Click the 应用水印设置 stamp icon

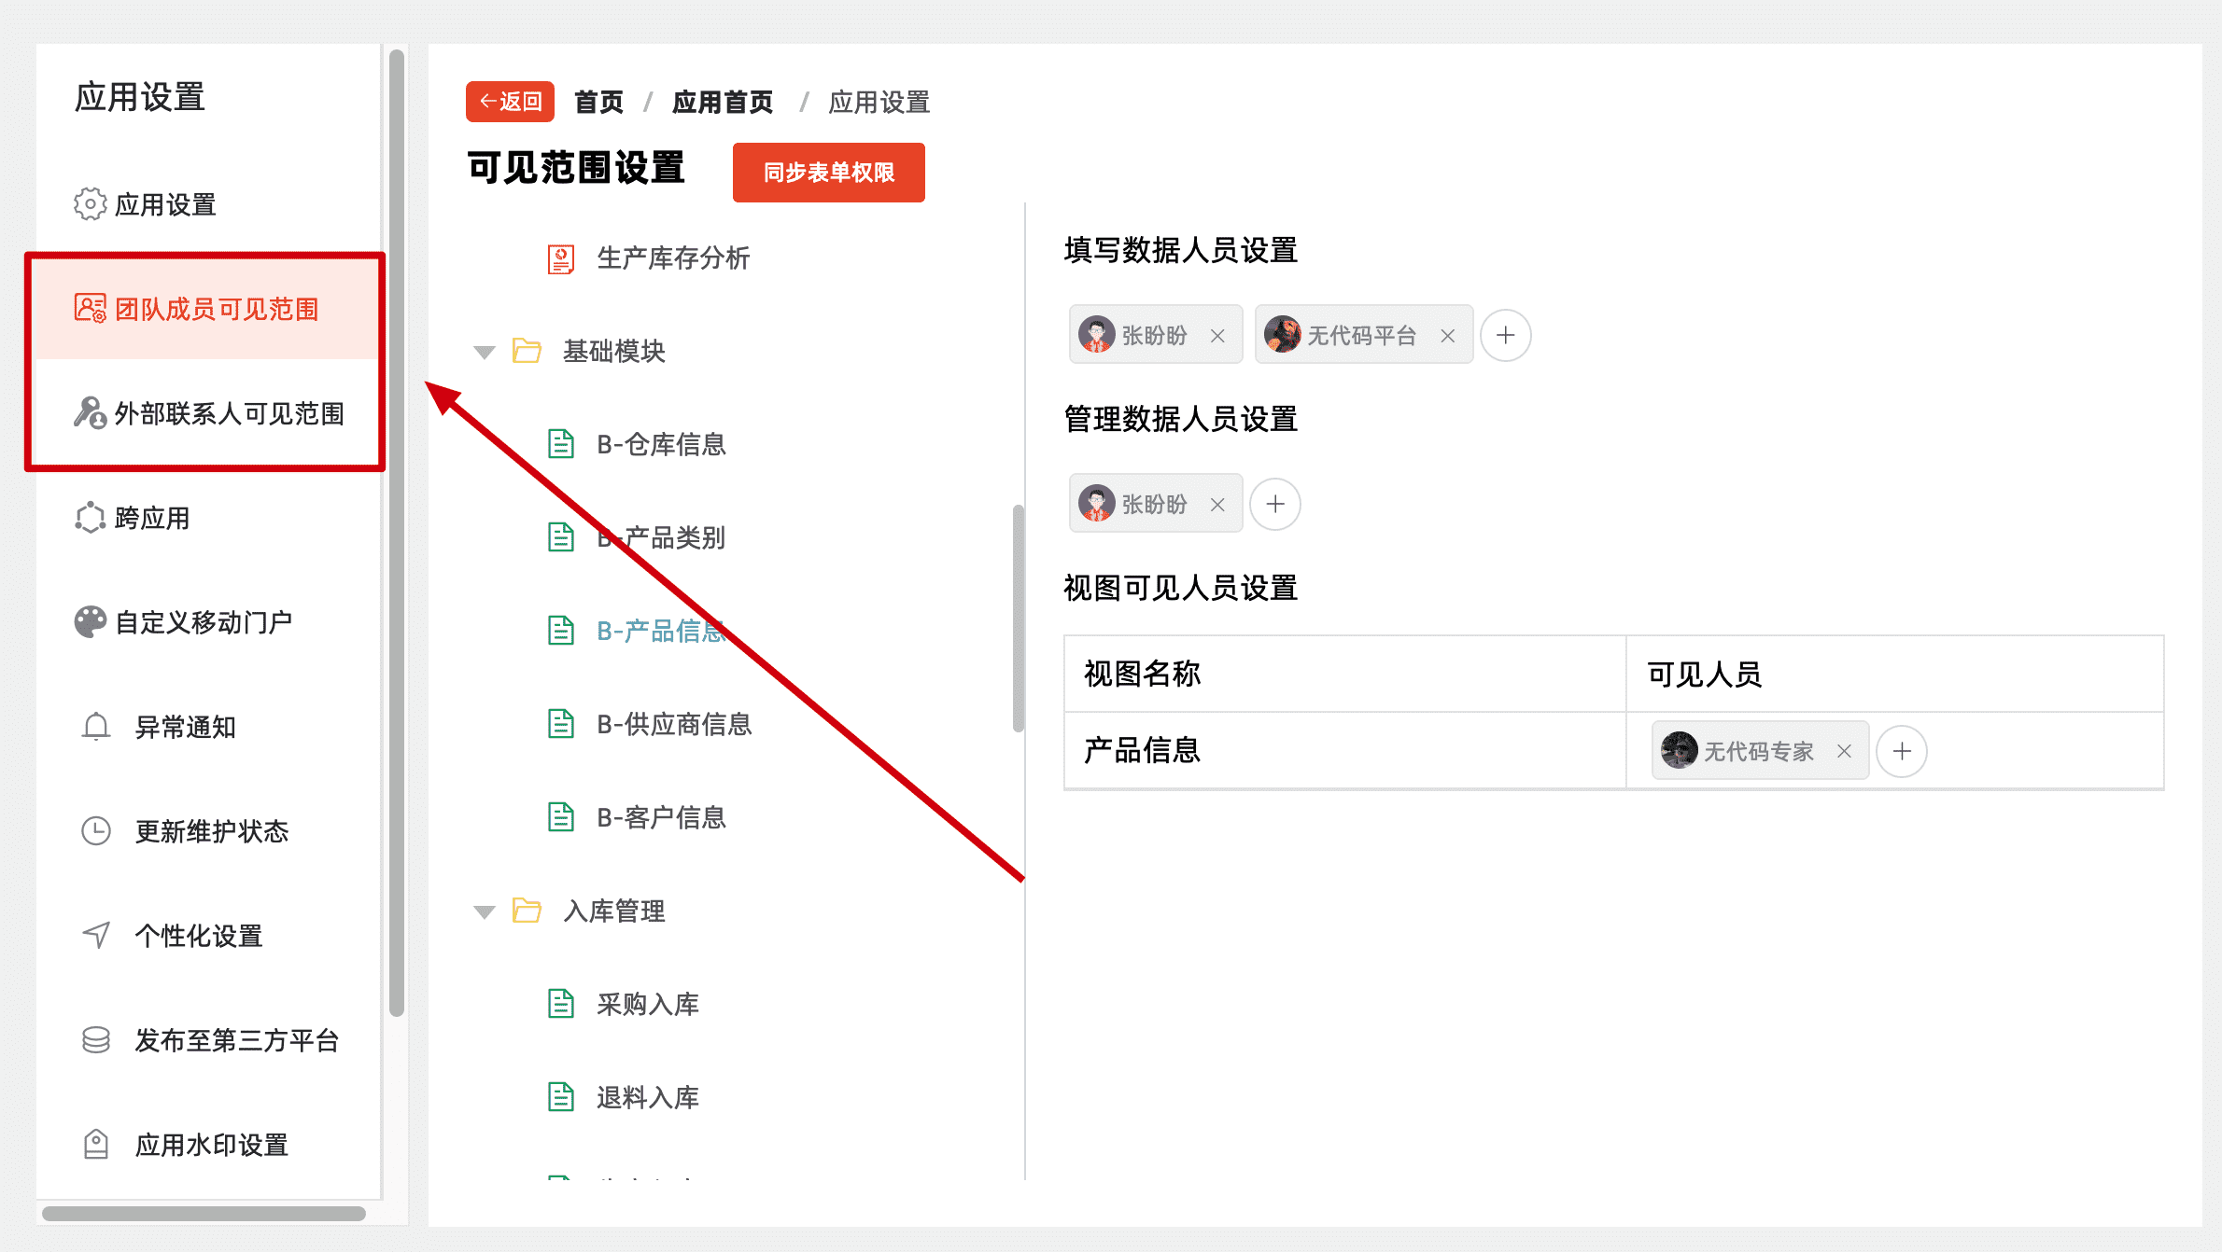tap(96, 1145)
